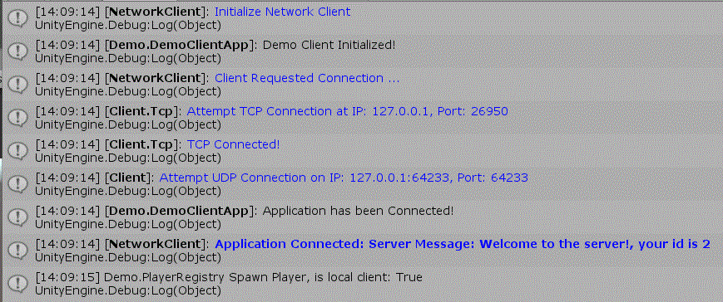
Task: Select 'Demo Client Initialized!' message text
Action: pyautogui.click(x=329, y=45)
